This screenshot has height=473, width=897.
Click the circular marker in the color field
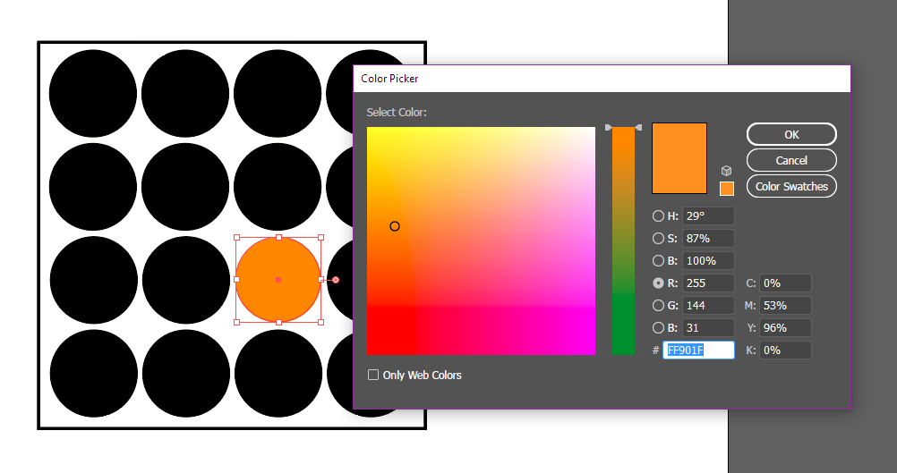click(x=395, y=226)
